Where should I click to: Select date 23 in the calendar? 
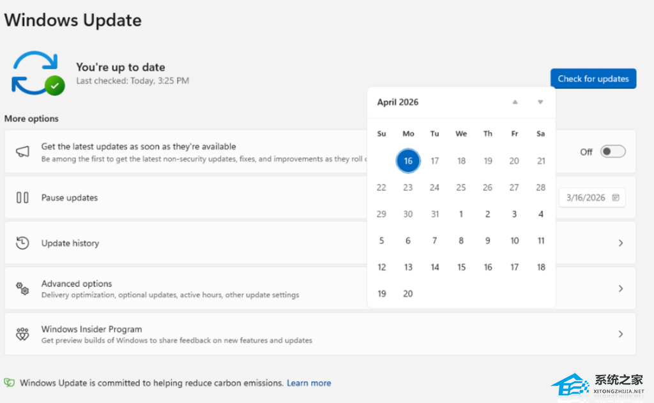coord(408,187)
